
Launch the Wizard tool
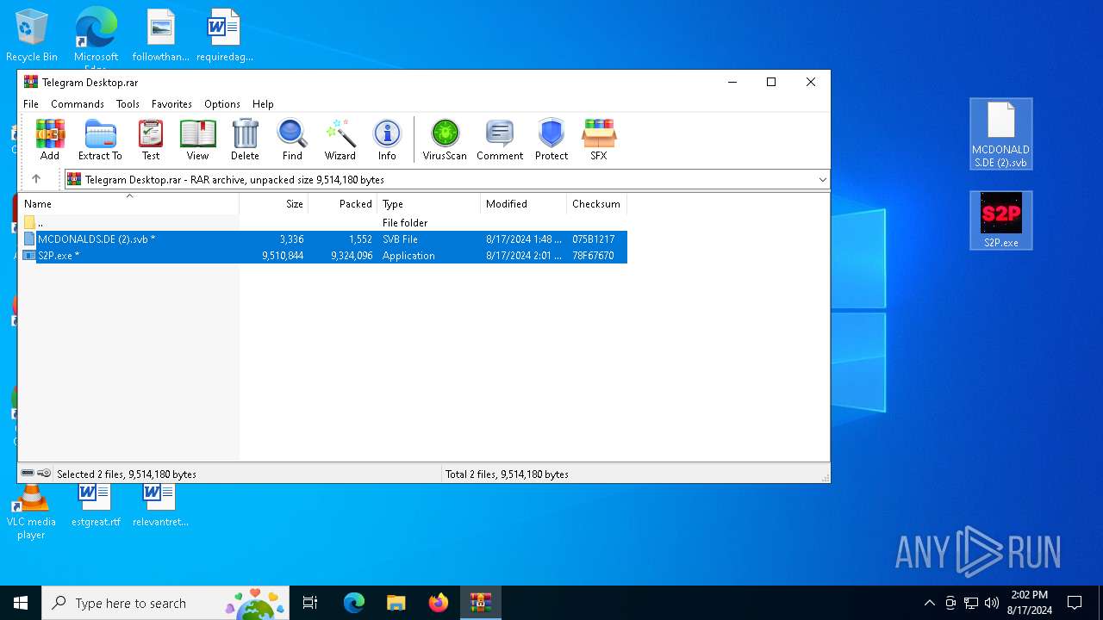340,139
